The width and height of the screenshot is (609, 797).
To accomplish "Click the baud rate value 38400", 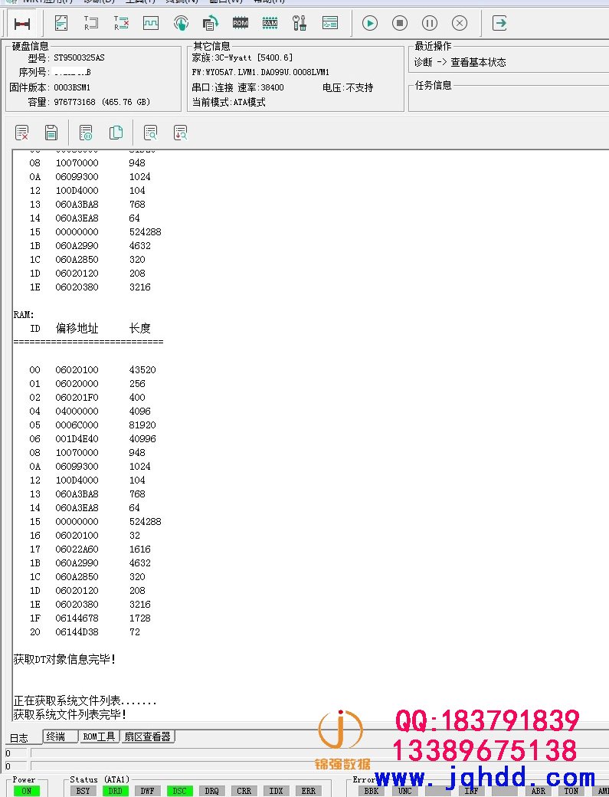I will 272,87.
